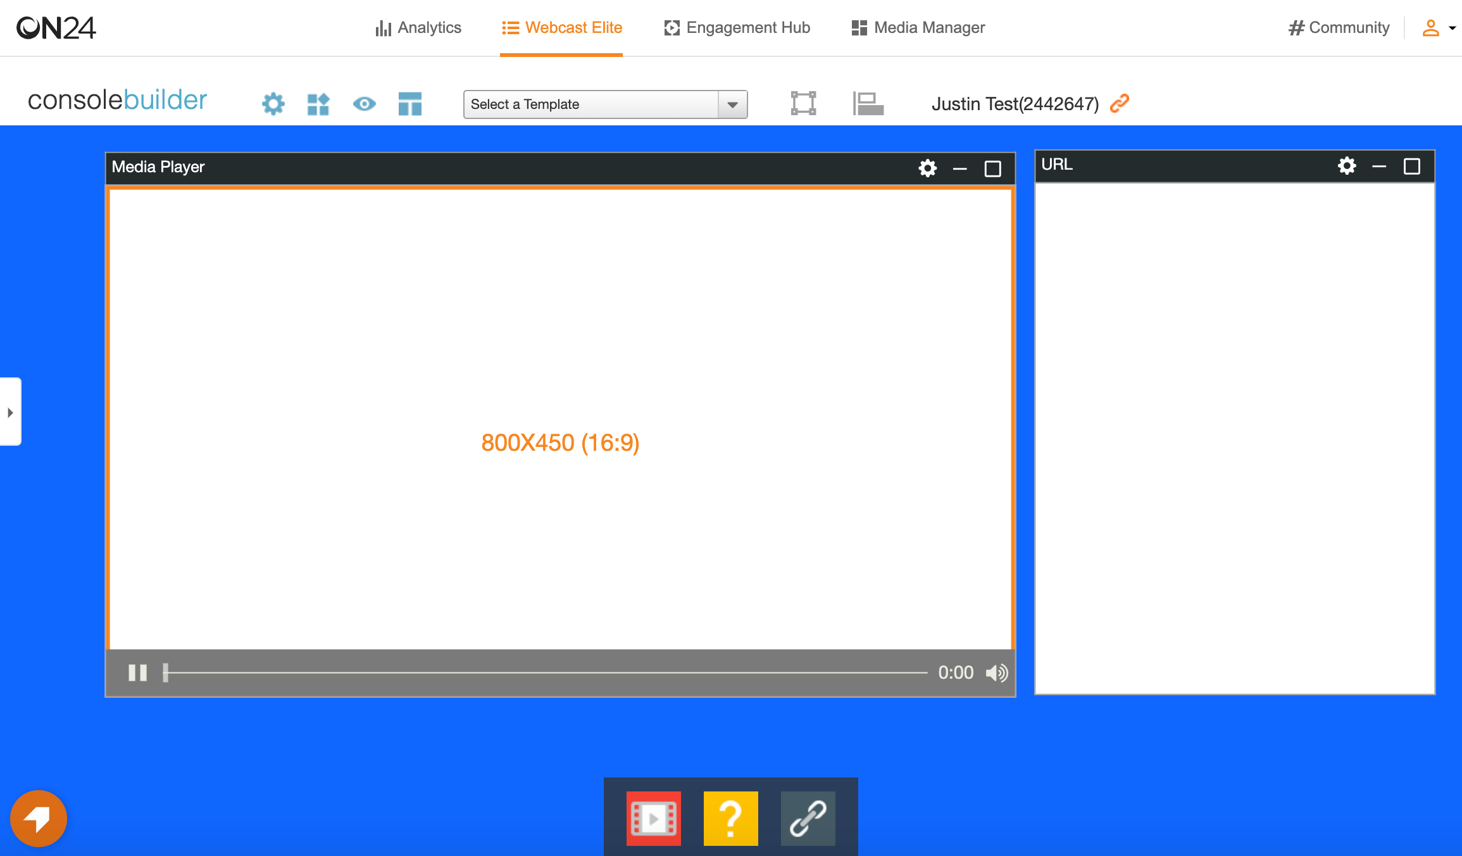Open the widgets add-tool icon
Image resolution: width=1462 pixels, height=856 pixels.
pos(318,104)
